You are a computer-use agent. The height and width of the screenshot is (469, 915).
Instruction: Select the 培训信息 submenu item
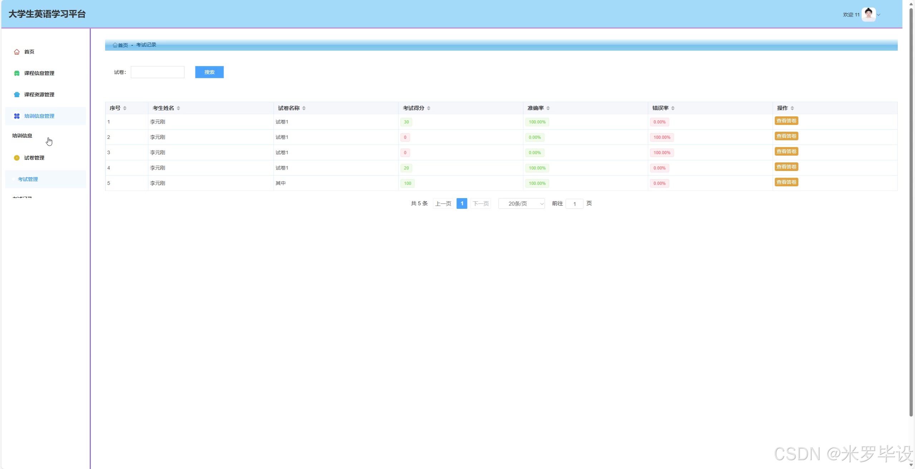coord(22,136)
